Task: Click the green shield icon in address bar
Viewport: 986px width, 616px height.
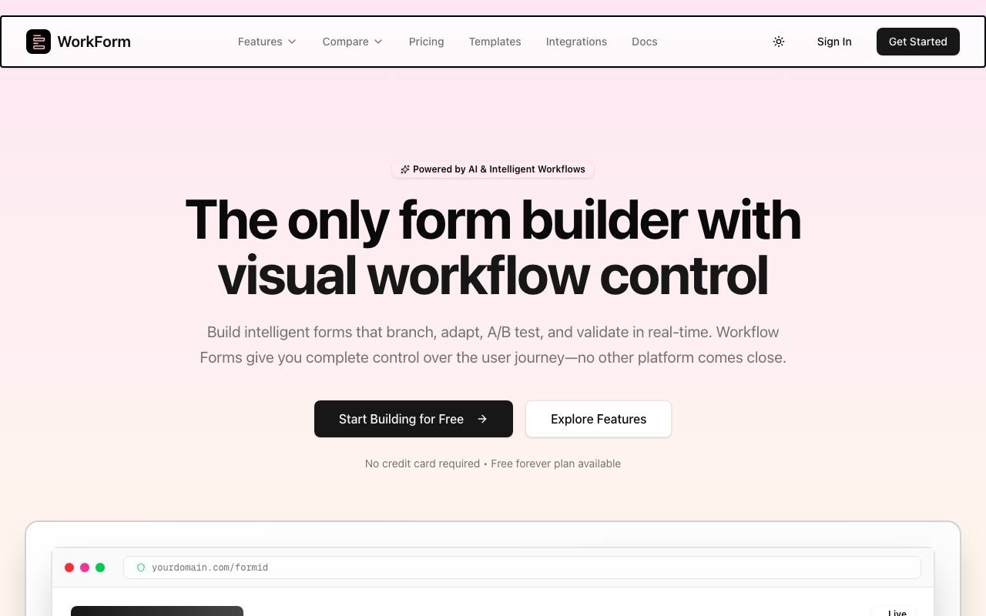Action: pos(141,567)
